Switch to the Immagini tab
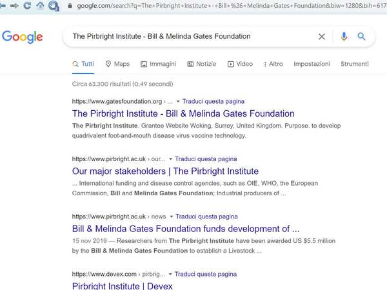Viewport: 387px width, 290px height. pos(158,64)
